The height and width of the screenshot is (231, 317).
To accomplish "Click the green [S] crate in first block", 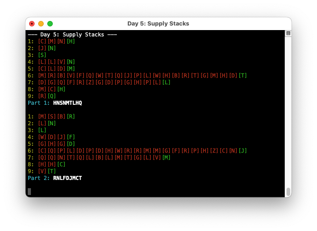I will coord(42,55).
